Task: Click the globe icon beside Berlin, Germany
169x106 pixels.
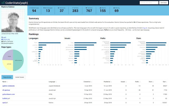Action: point(2,41)
